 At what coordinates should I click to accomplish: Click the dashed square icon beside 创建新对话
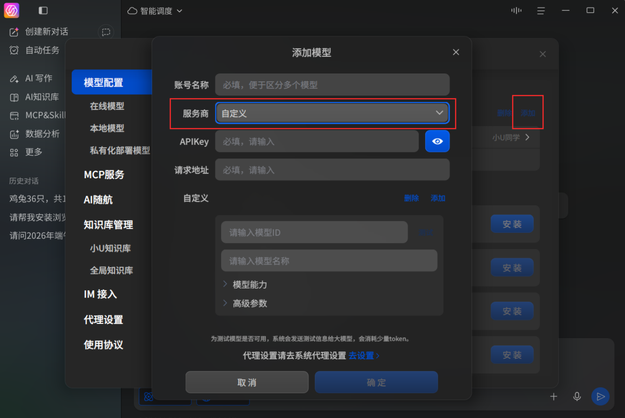click(x=106, y=32)
